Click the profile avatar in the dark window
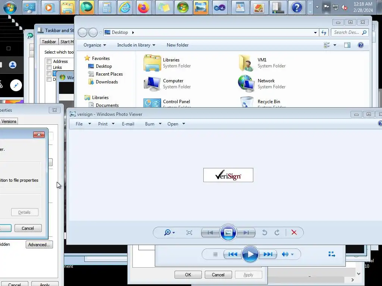382x286 pixels. coord(13,65)
